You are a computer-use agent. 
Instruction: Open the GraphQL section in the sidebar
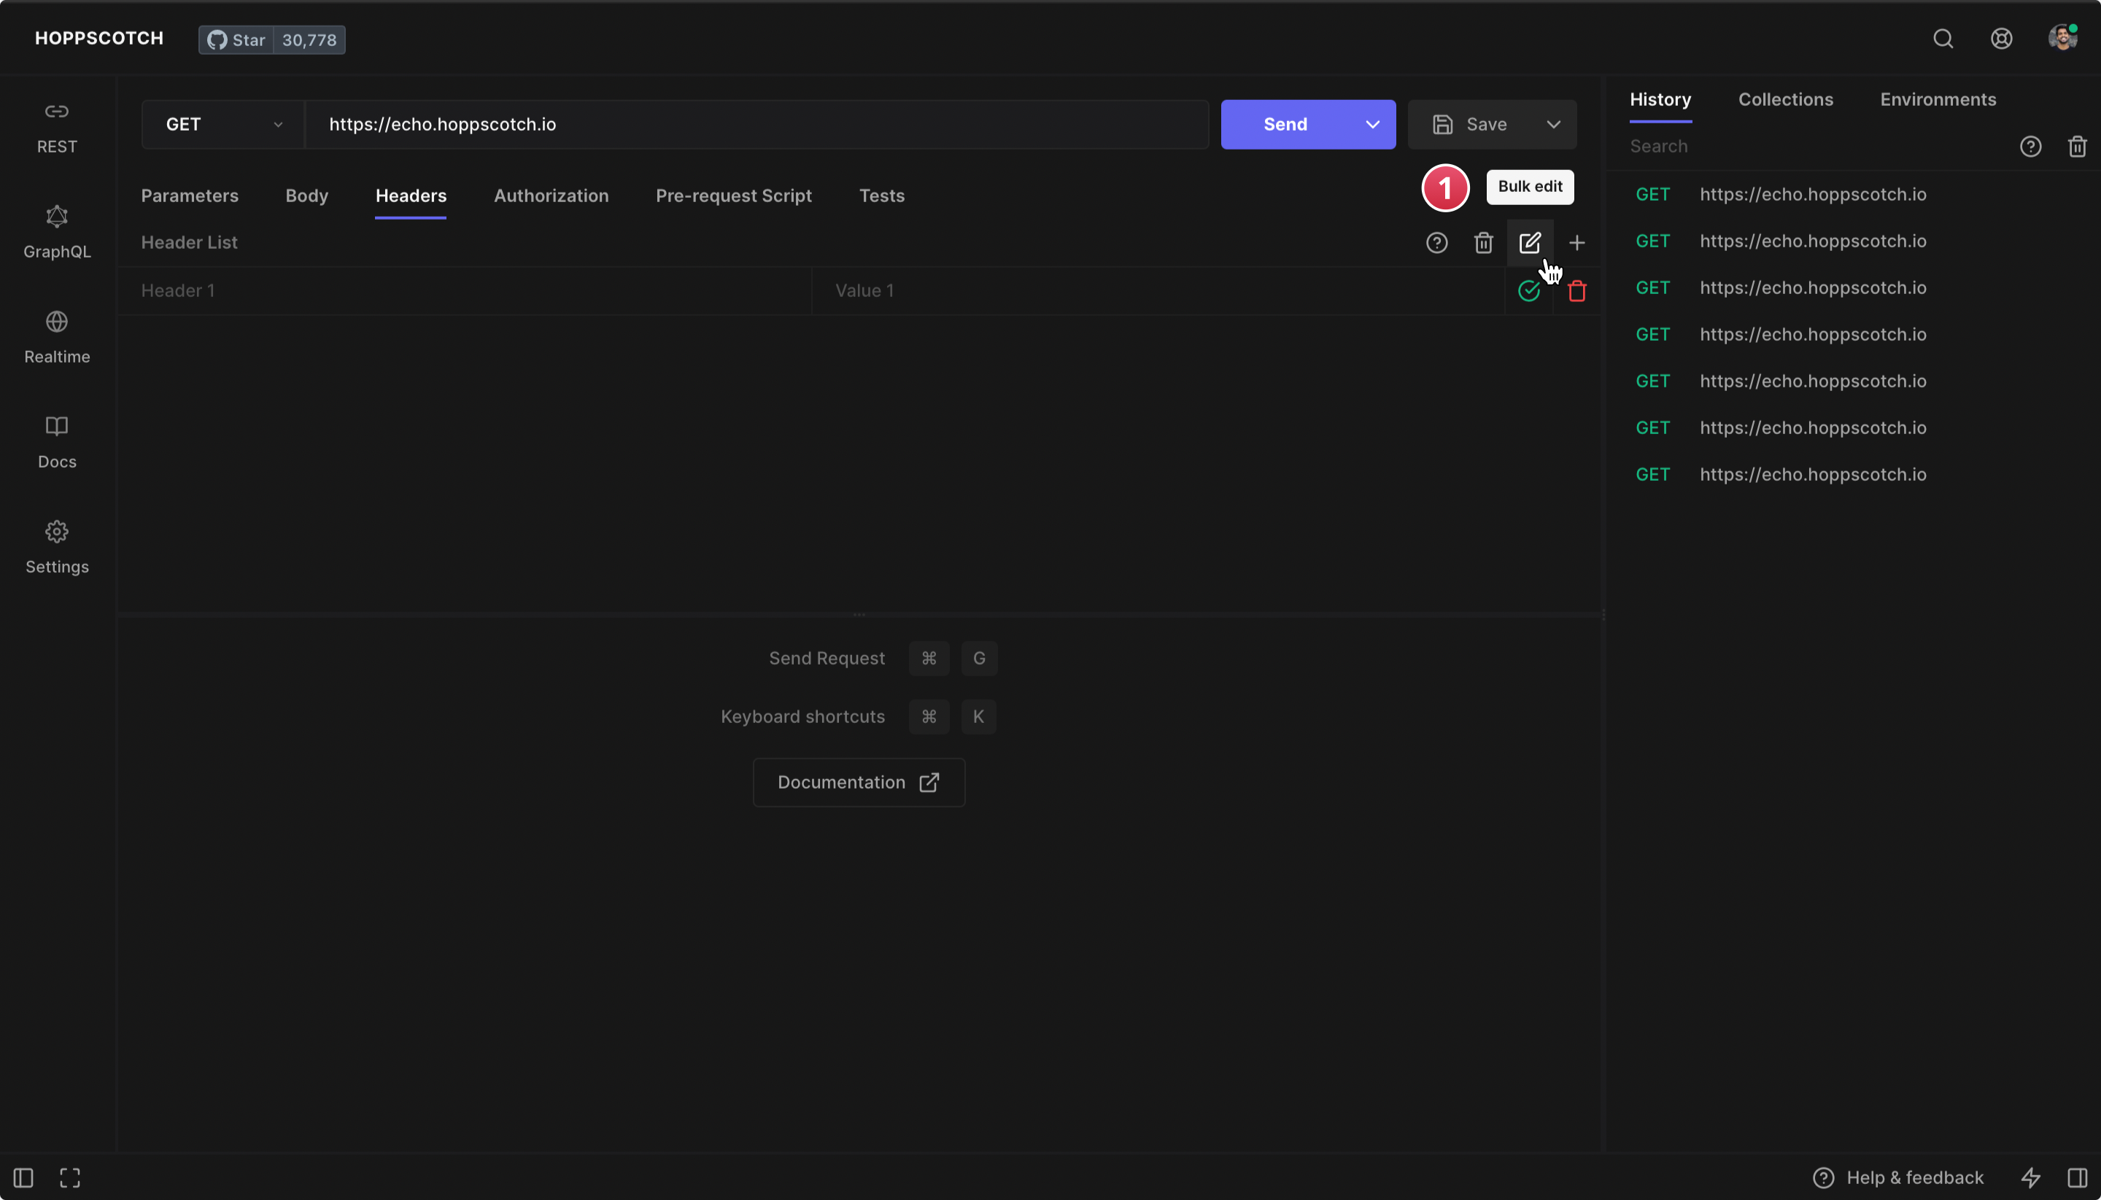point(57,231)
